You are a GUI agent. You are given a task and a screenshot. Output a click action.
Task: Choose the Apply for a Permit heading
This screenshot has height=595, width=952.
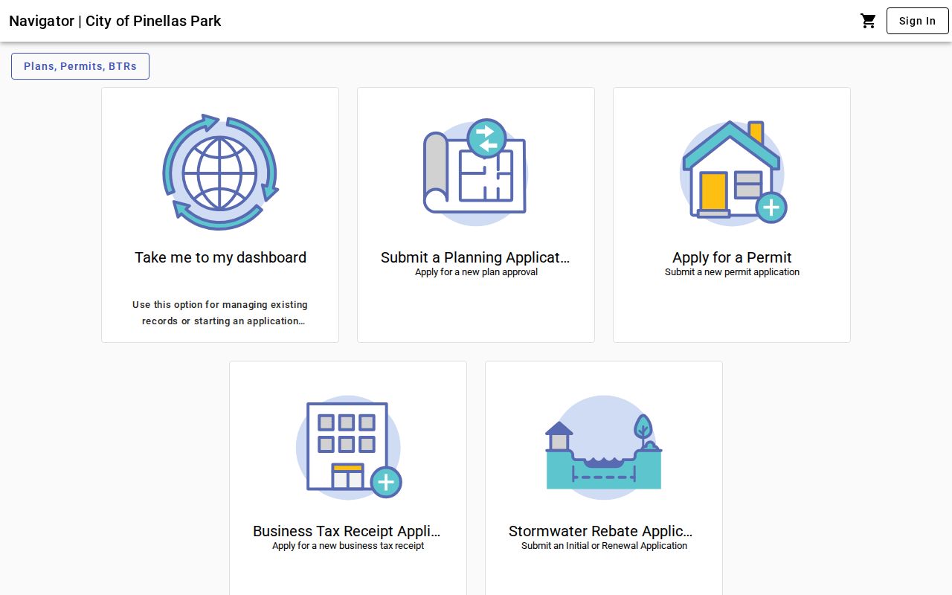pos(732,257)
